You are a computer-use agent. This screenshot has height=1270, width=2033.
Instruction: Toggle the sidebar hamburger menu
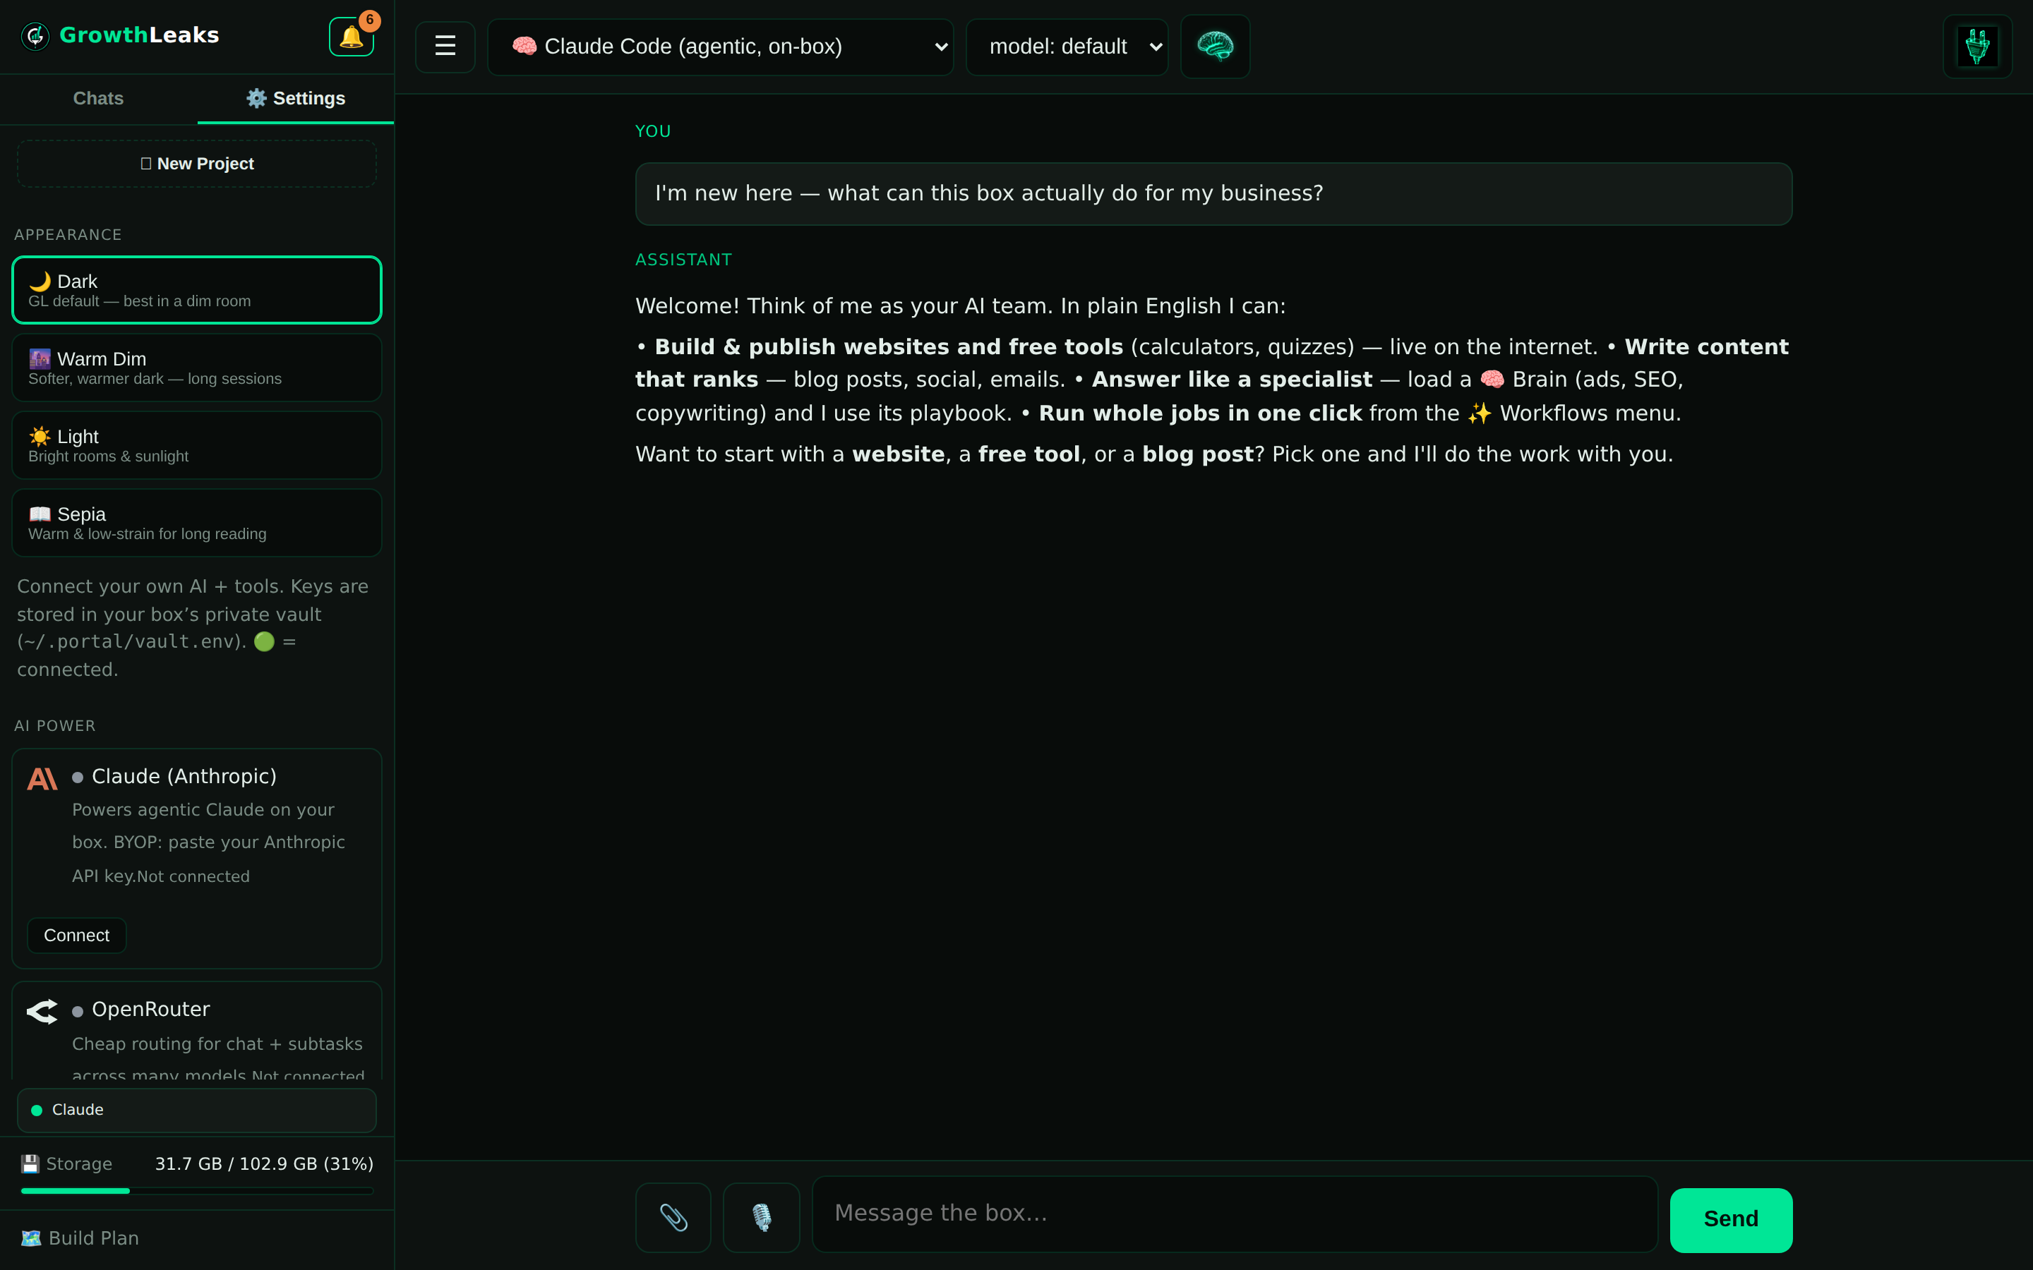point(445,46)
